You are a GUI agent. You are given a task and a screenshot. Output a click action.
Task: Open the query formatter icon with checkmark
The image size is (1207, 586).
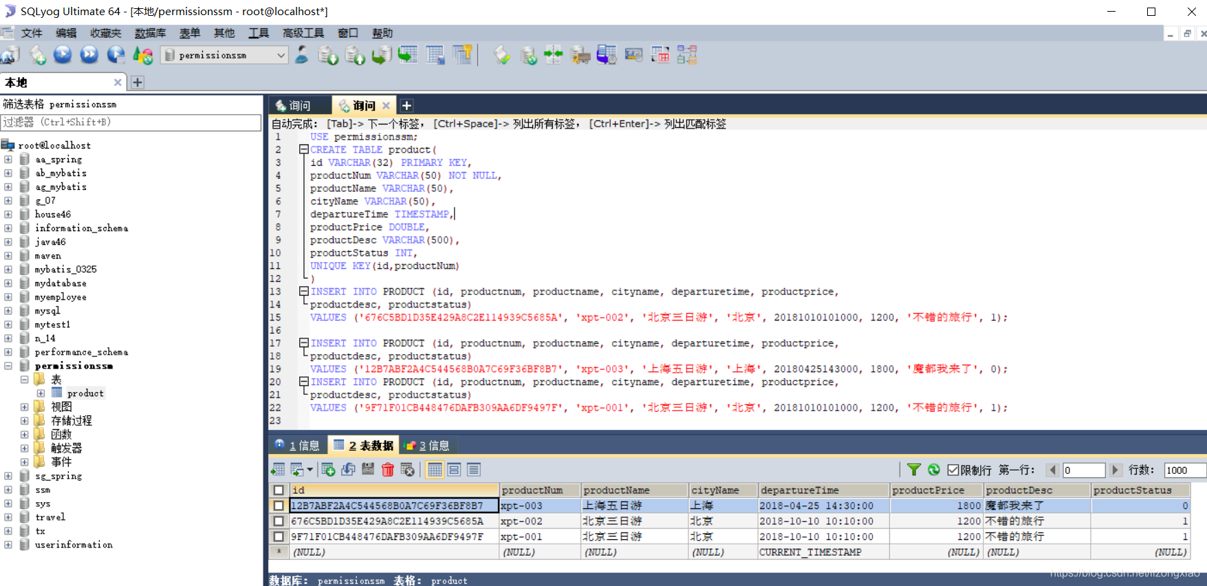click(x=502, y=55)
